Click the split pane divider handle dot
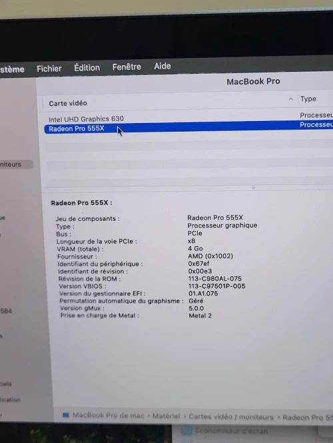333x443 pixels. point(254,188)
